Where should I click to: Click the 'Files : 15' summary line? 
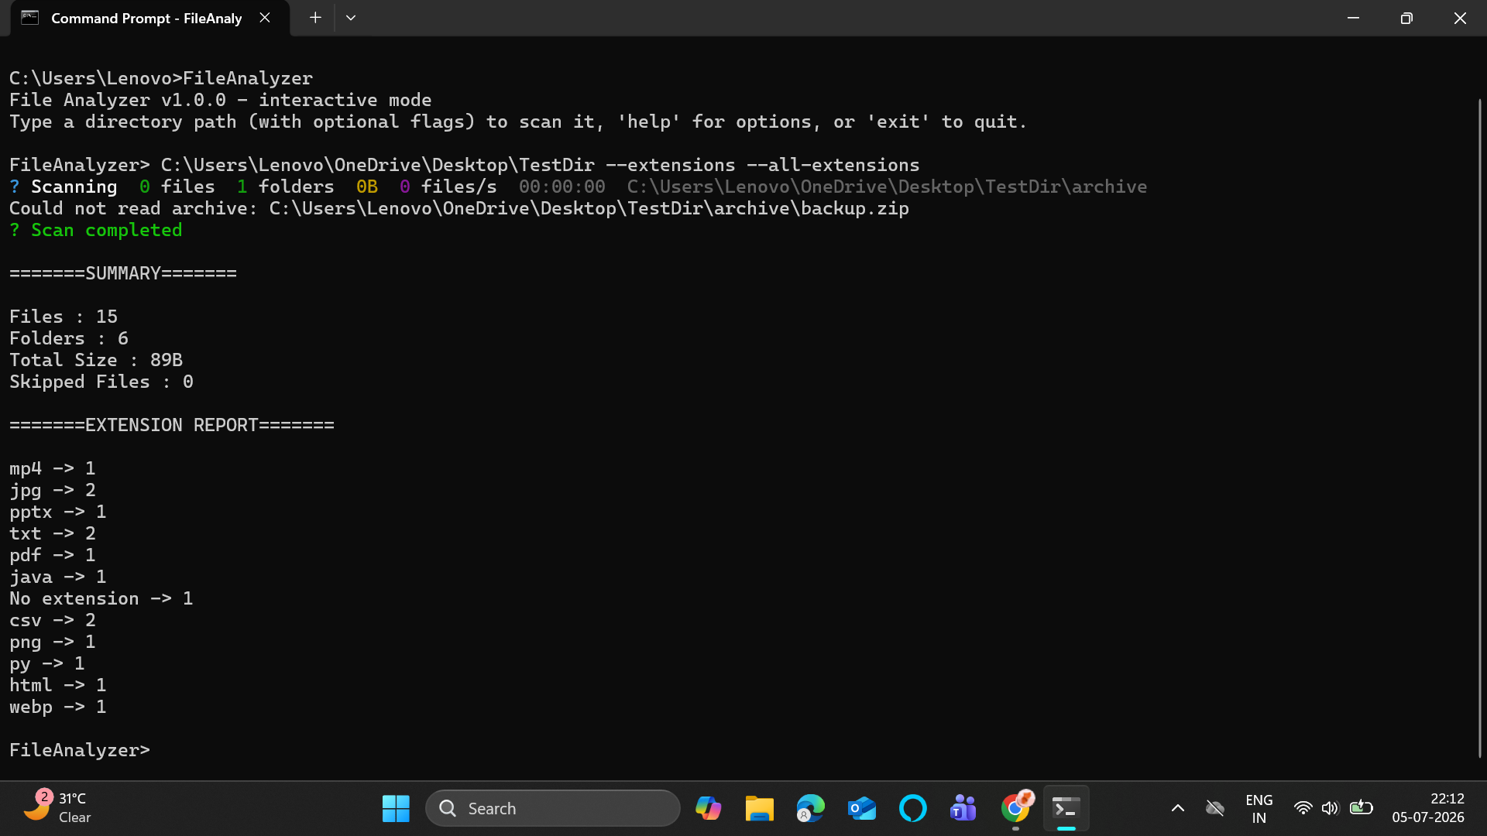(x=64, y=317)
